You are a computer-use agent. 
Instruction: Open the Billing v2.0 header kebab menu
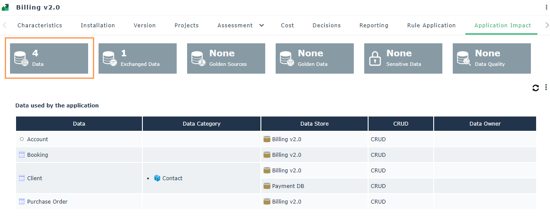[x=546, y=7]
